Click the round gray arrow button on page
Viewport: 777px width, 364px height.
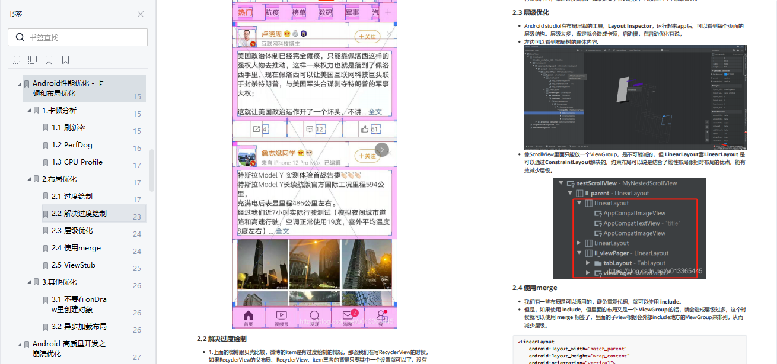(382, 150)
